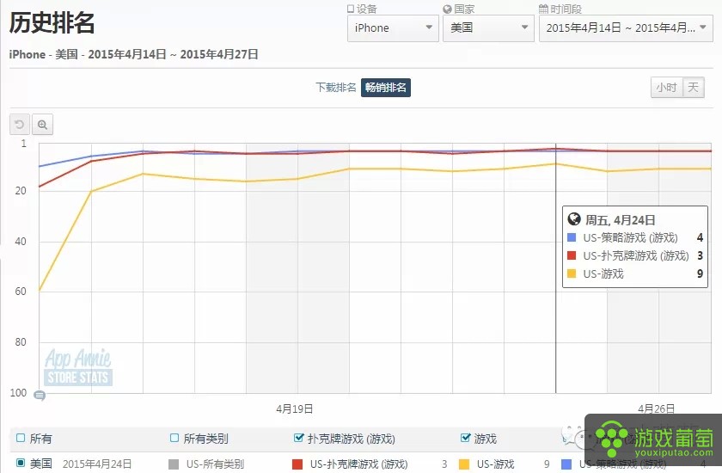Click the calendar icon beside 时间段 label

click(x=543, y=9)
